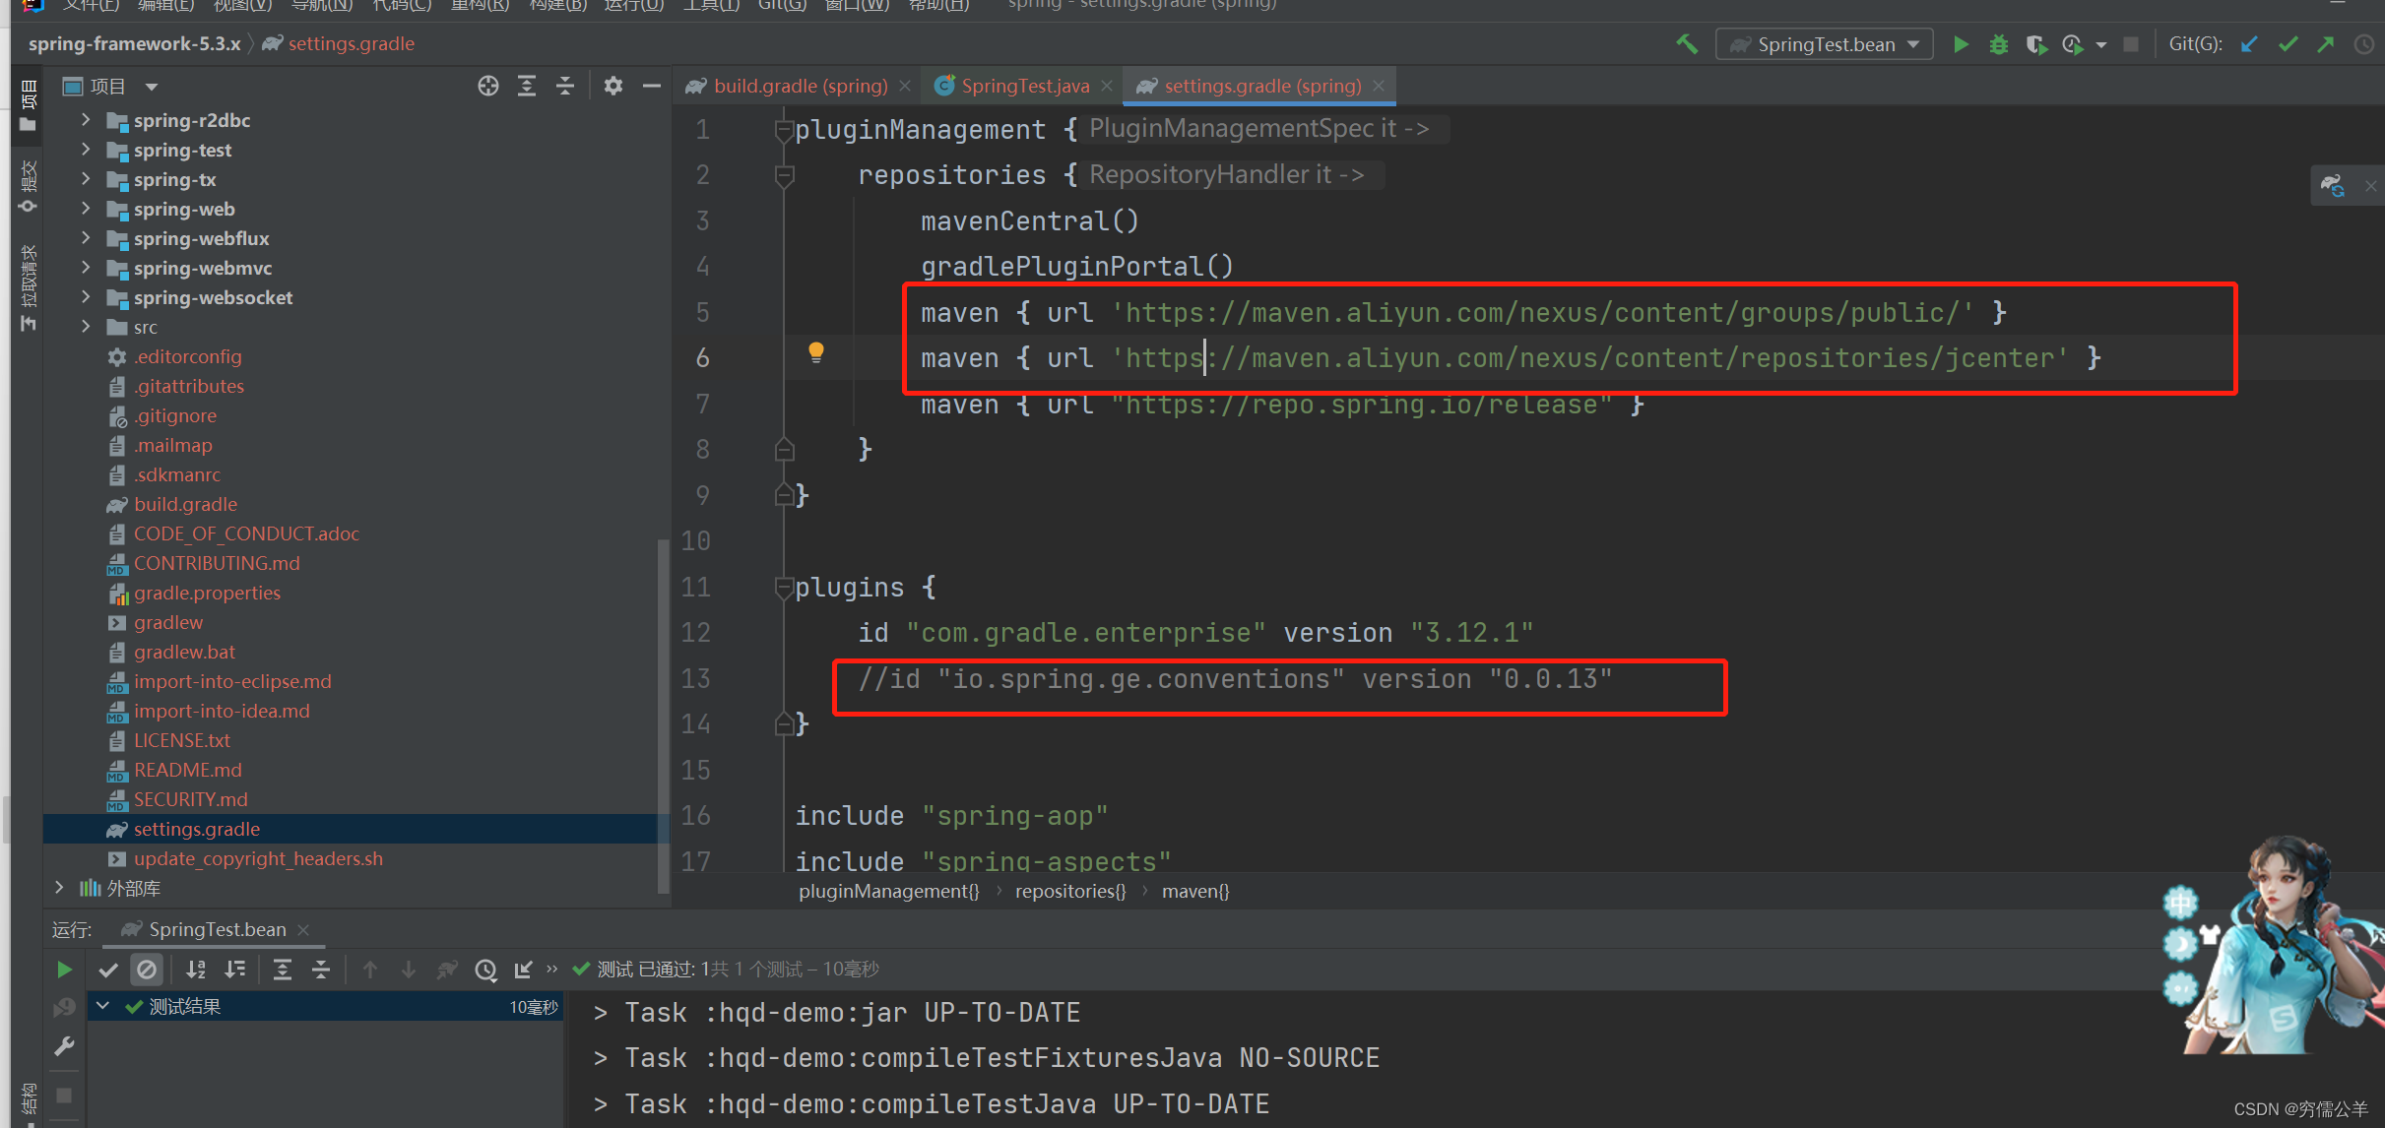Toggle show ignored tests button

[x=147, y=970]
